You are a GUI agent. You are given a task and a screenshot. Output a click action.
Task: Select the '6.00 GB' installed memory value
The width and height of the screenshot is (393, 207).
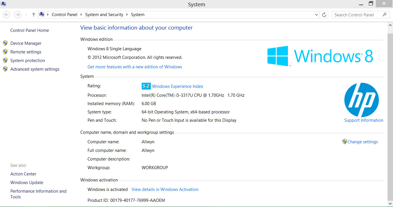(149, 104)
